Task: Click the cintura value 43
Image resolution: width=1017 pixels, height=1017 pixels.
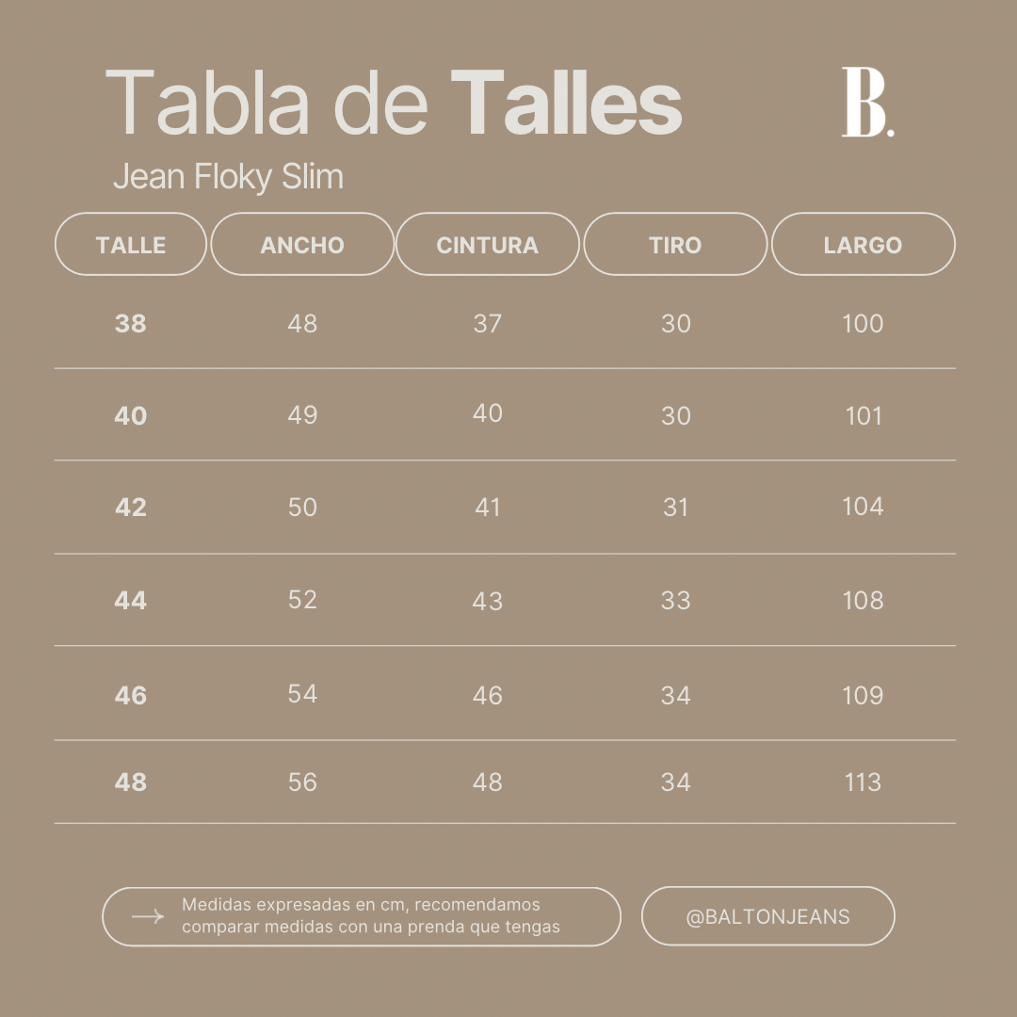Action: tap(487, 601)
